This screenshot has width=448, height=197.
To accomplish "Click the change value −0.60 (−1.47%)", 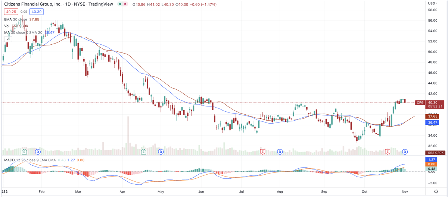I will (x=203, y=4).
